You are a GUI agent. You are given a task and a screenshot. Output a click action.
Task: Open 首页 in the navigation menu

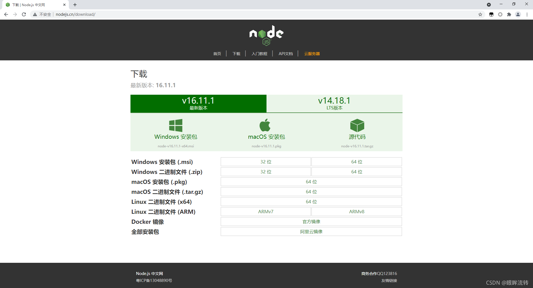(x=217, y=54)
